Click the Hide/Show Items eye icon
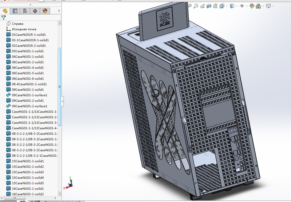This screenshot has width=291, height=202. point(242,6)
